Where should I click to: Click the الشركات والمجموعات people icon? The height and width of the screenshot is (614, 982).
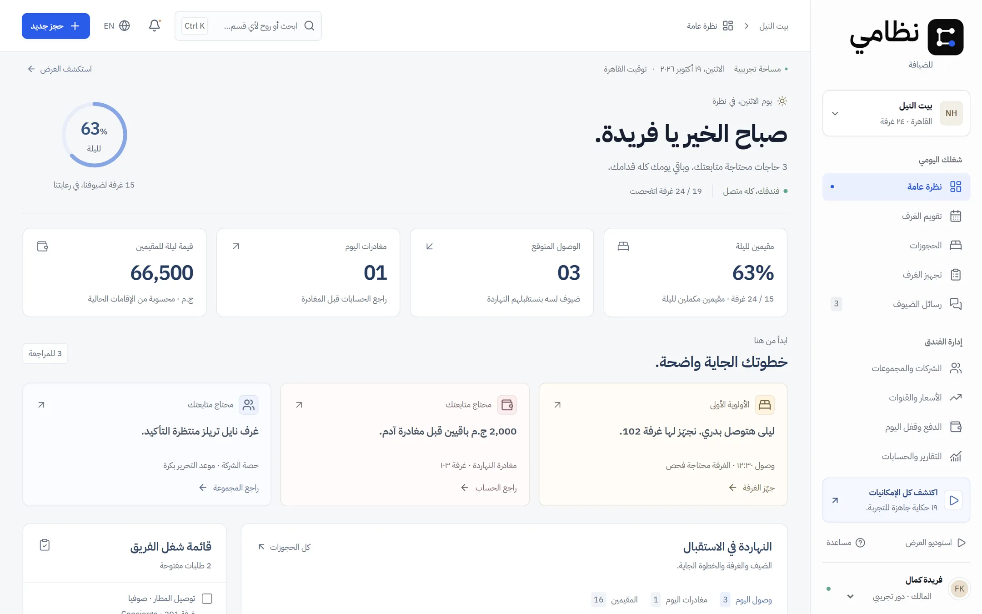point(956,368)
